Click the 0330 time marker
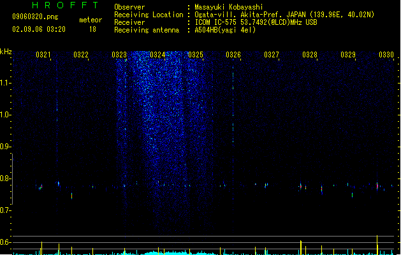 tap(386, 55)
